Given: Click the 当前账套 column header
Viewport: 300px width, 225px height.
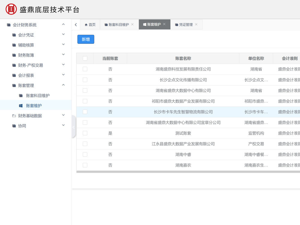Looking at the screenshot, I should [110, 58].
